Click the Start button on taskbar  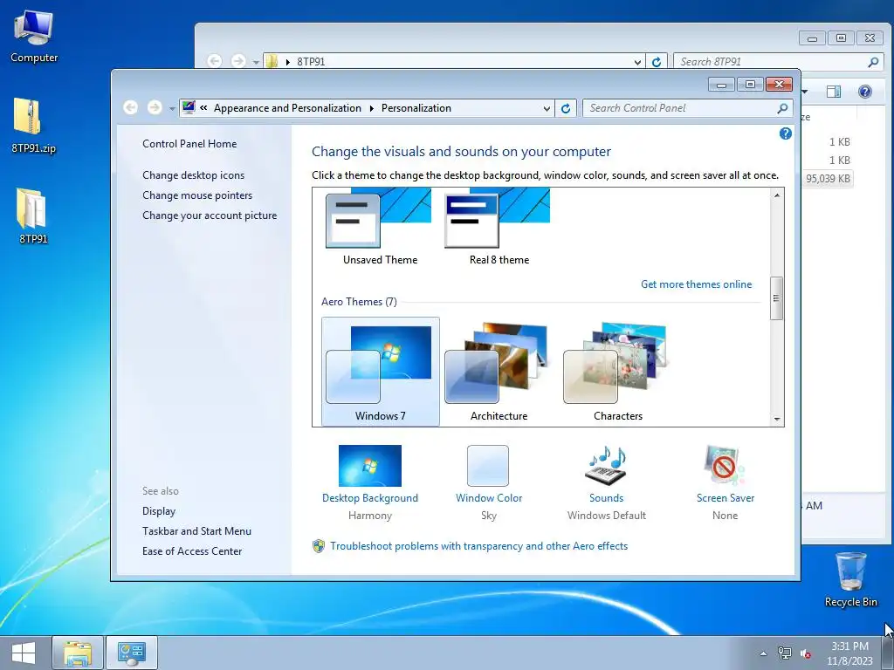(x=24, y=653)
